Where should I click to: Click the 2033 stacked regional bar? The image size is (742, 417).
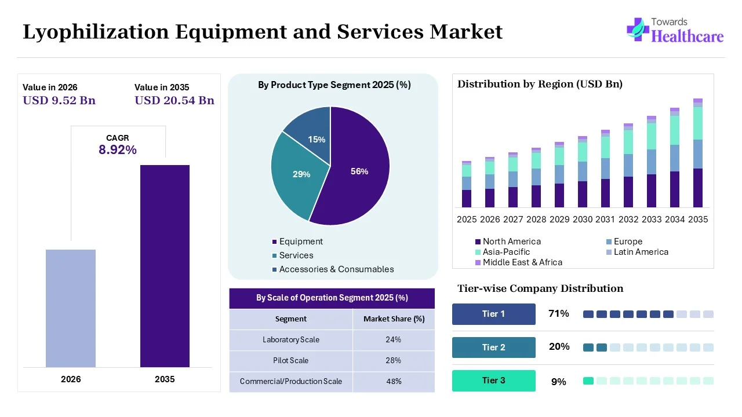tap(652, 162)
